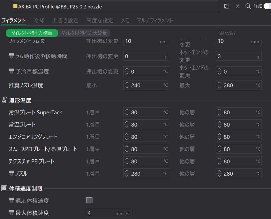Open the マルチフィラメント tab
Image resolution: width=271 pixels, height=219 pixels.
point(155,20)
